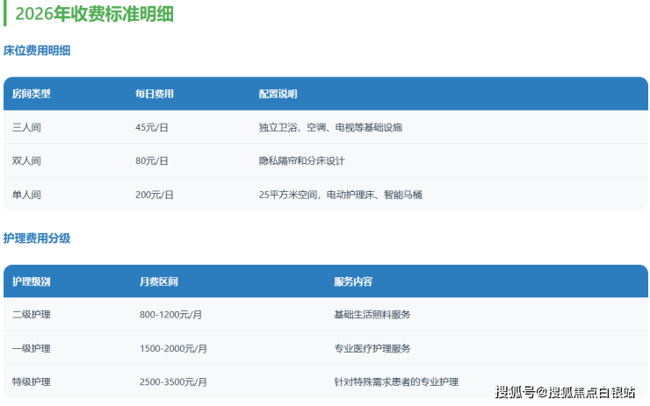This screenshot has width=650, height=406.
Task: Click the 隐私隔帘和分床设计 description
Action: [x=301, y=161]
